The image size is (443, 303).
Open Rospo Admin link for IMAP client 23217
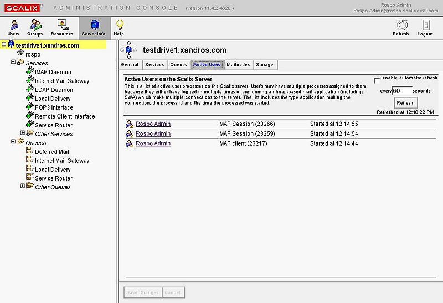153,143
